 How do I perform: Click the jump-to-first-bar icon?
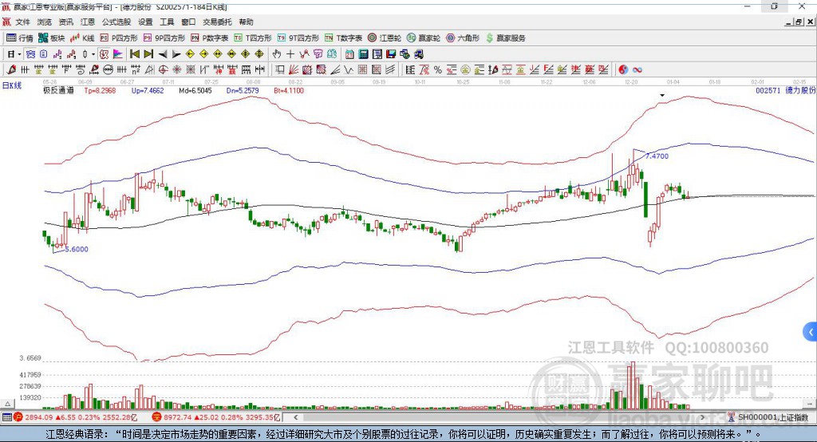[x=134, y=54]
